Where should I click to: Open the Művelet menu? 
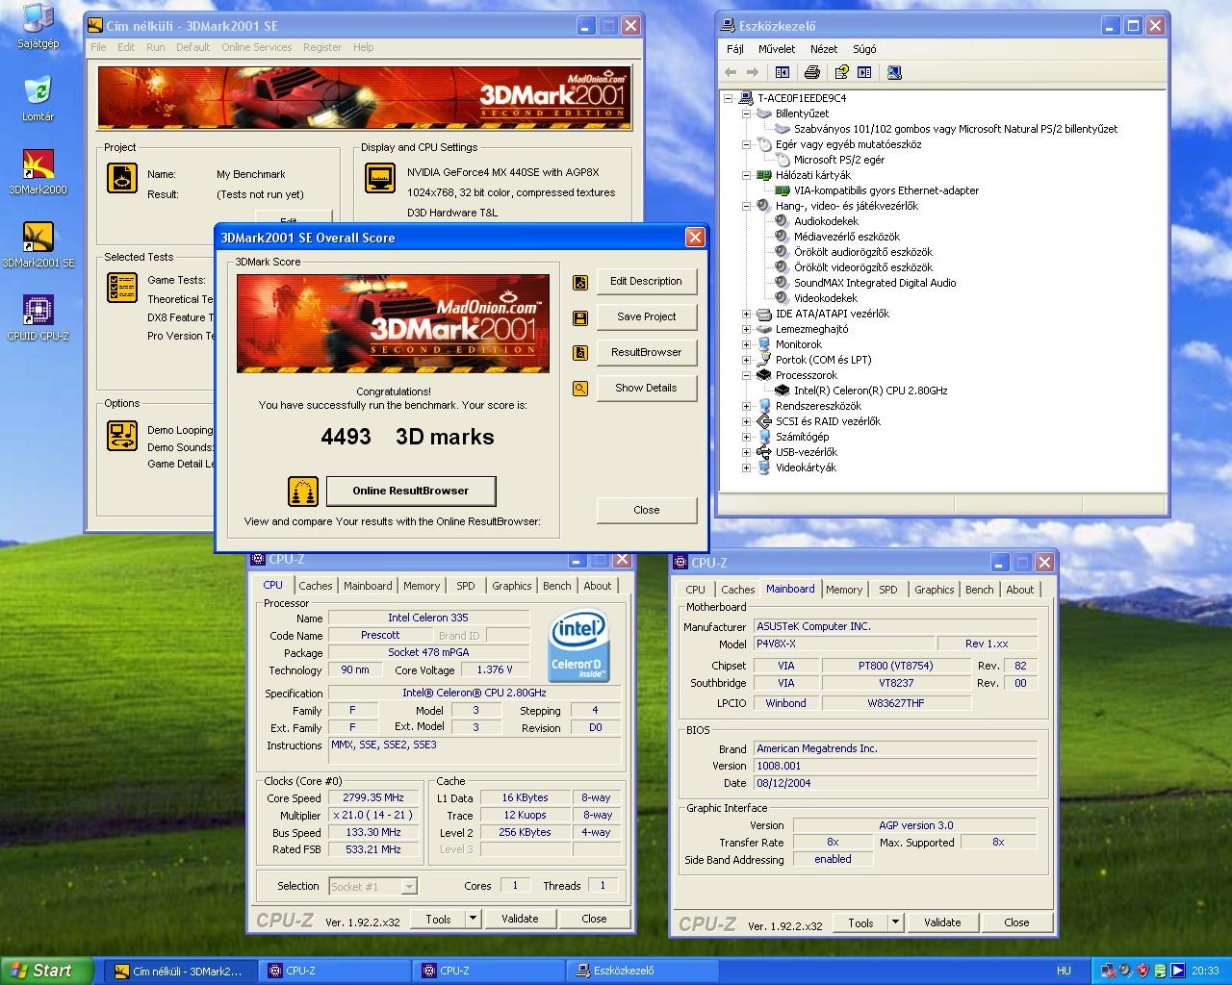pos(777,48)
